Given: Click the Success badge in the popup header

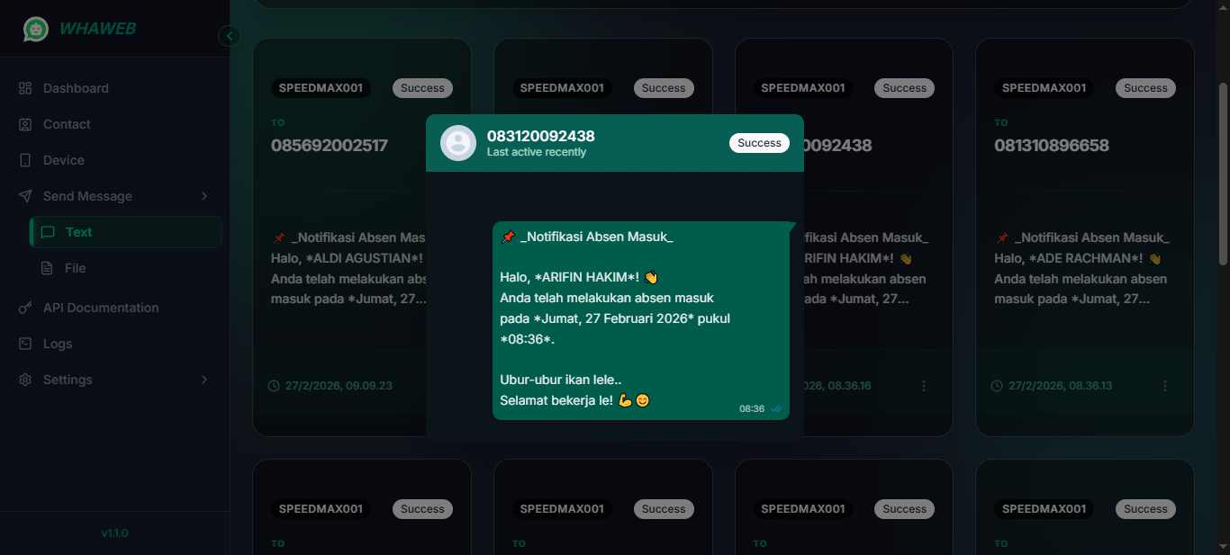Looking at the screenshot, I should coord(759,143).
